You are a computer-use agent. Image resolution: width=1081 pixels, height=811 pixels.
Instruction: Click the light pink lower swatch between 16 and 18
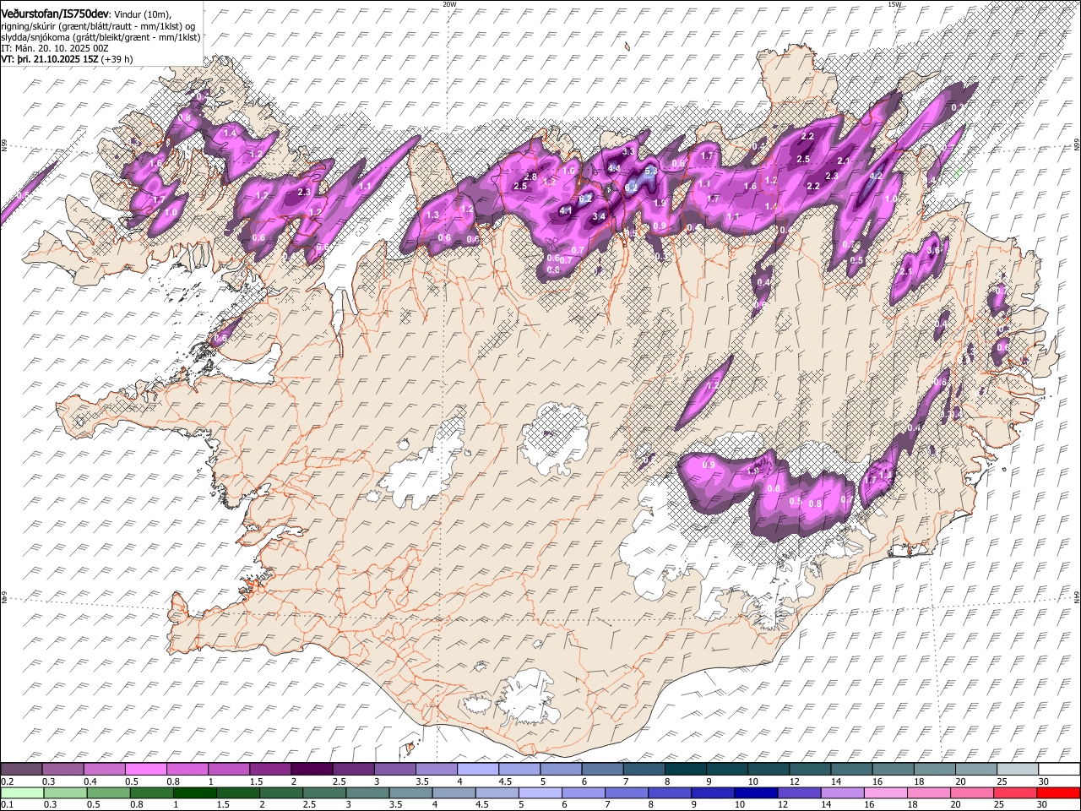coord(884,792)
